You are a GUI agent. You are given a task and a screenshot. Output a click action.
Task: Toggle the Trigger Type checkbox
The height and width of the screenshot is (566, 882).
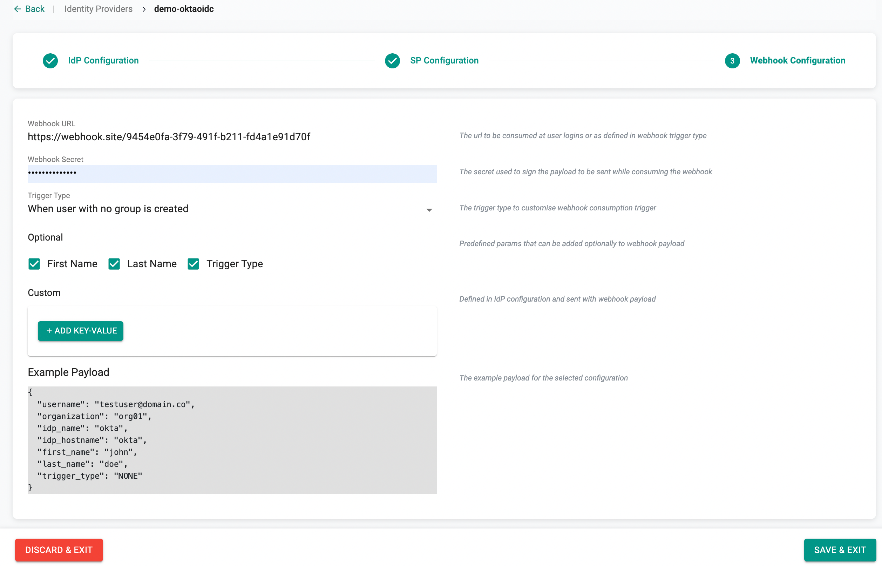coord(193,264)
